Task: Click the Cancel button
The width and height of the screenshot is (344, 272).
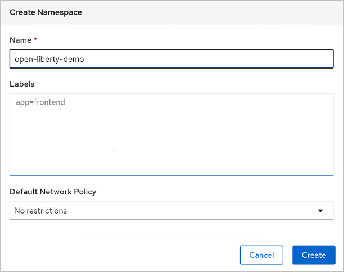Action: [261, 255]
